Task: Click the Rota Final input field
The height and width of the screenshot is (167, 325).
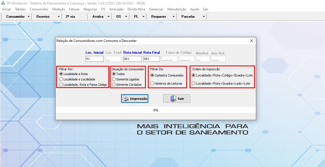Action: (151, 59)
